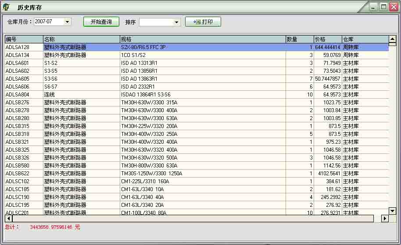Click the app icon in title bar

coord(6,7)
